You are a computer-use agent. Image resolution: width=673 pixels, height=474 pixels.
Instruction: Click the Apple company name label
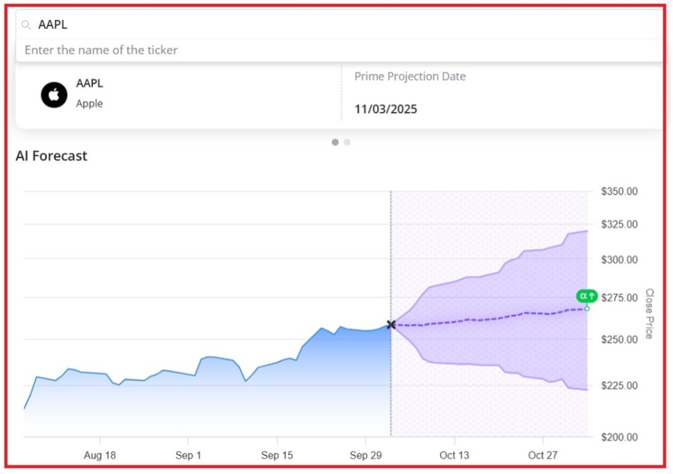click(89, 104)
